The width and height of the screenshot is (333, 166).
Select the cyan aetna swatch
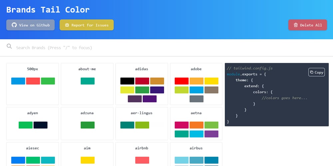point(196,134)
